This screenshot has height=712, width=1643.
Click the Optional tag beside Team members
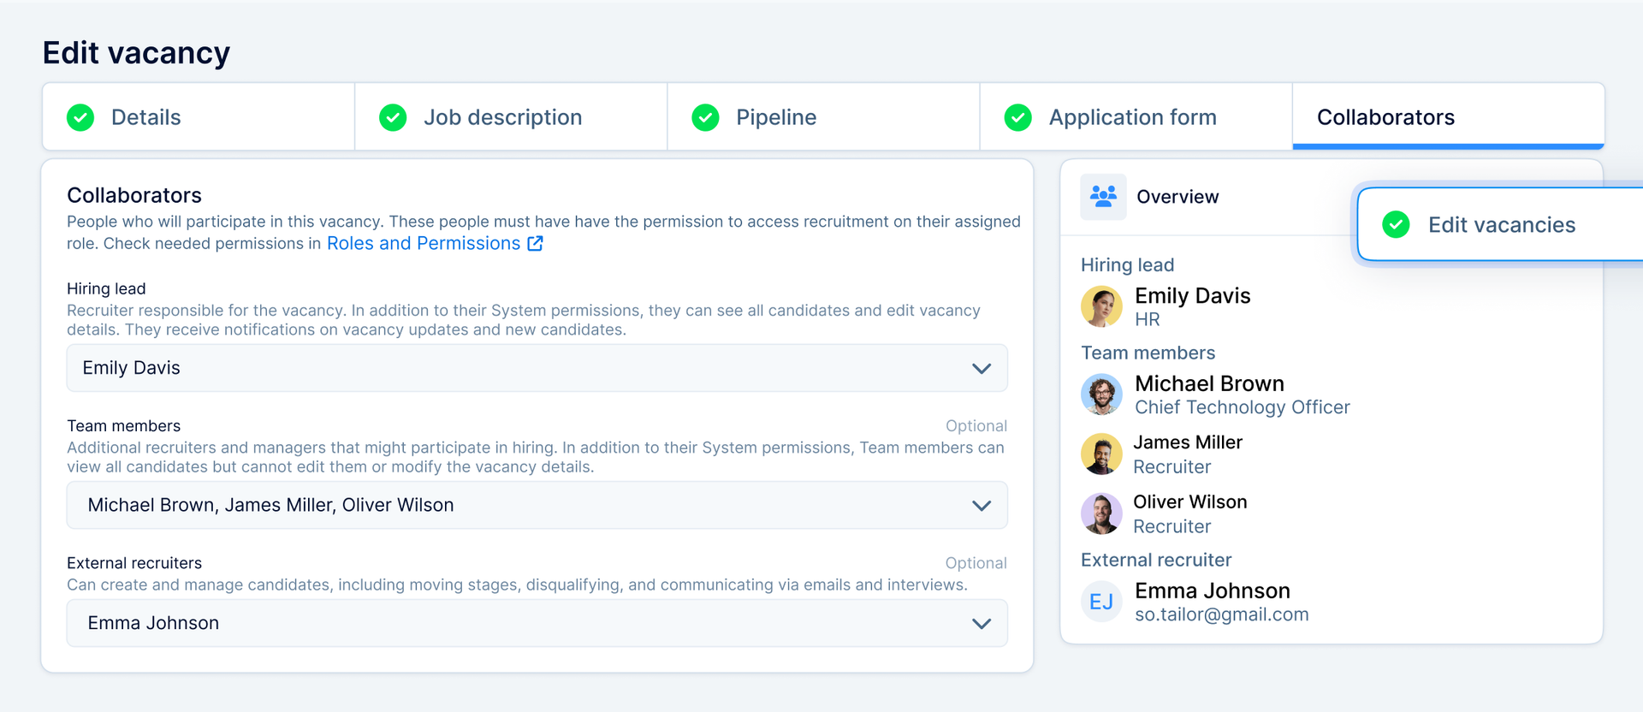click(976, 426)
